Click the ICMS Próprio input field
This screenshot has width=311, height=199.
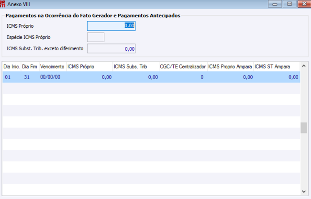click(111, 26)
